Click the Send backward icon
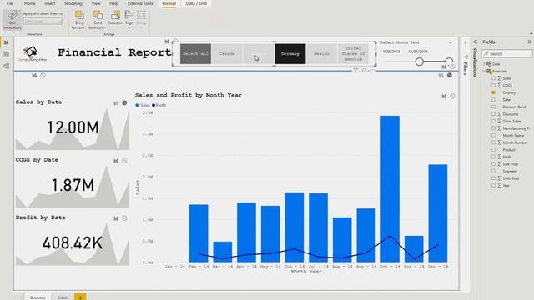The height and width of the screenshot is (300, 534). click(98, 15)
